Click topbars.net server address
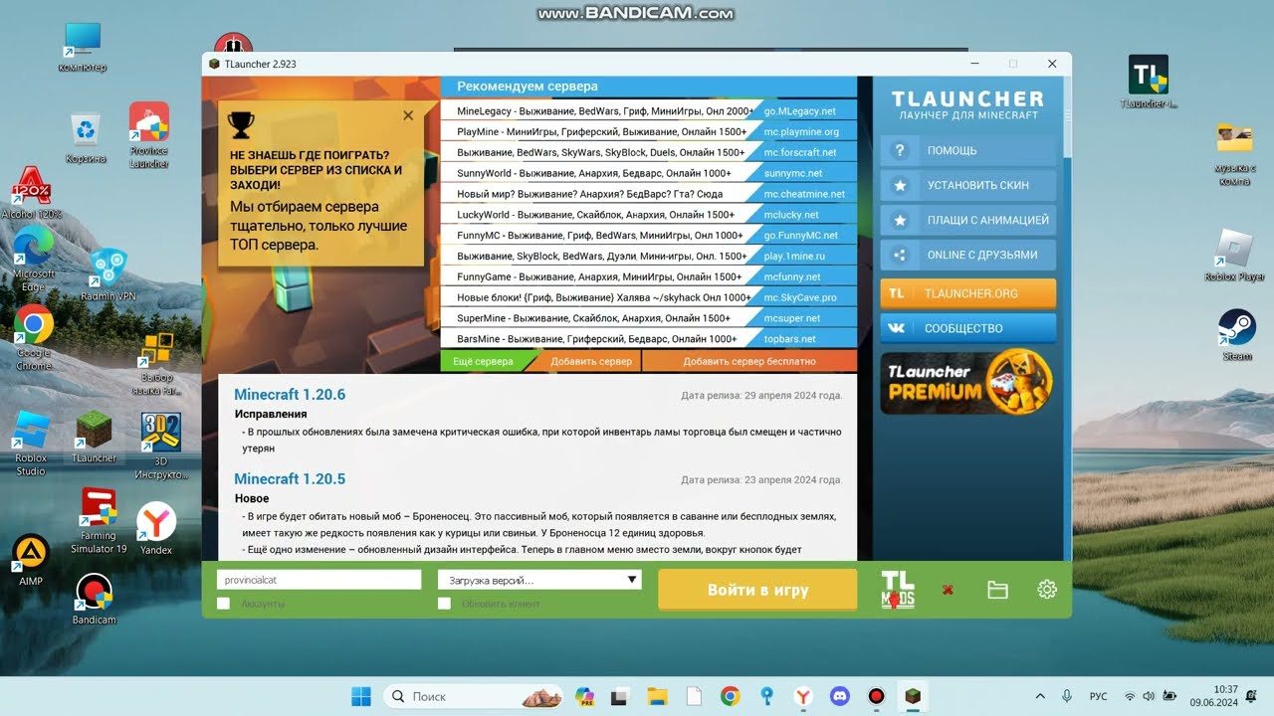1274x716 pixels. (x=789, y=339)
